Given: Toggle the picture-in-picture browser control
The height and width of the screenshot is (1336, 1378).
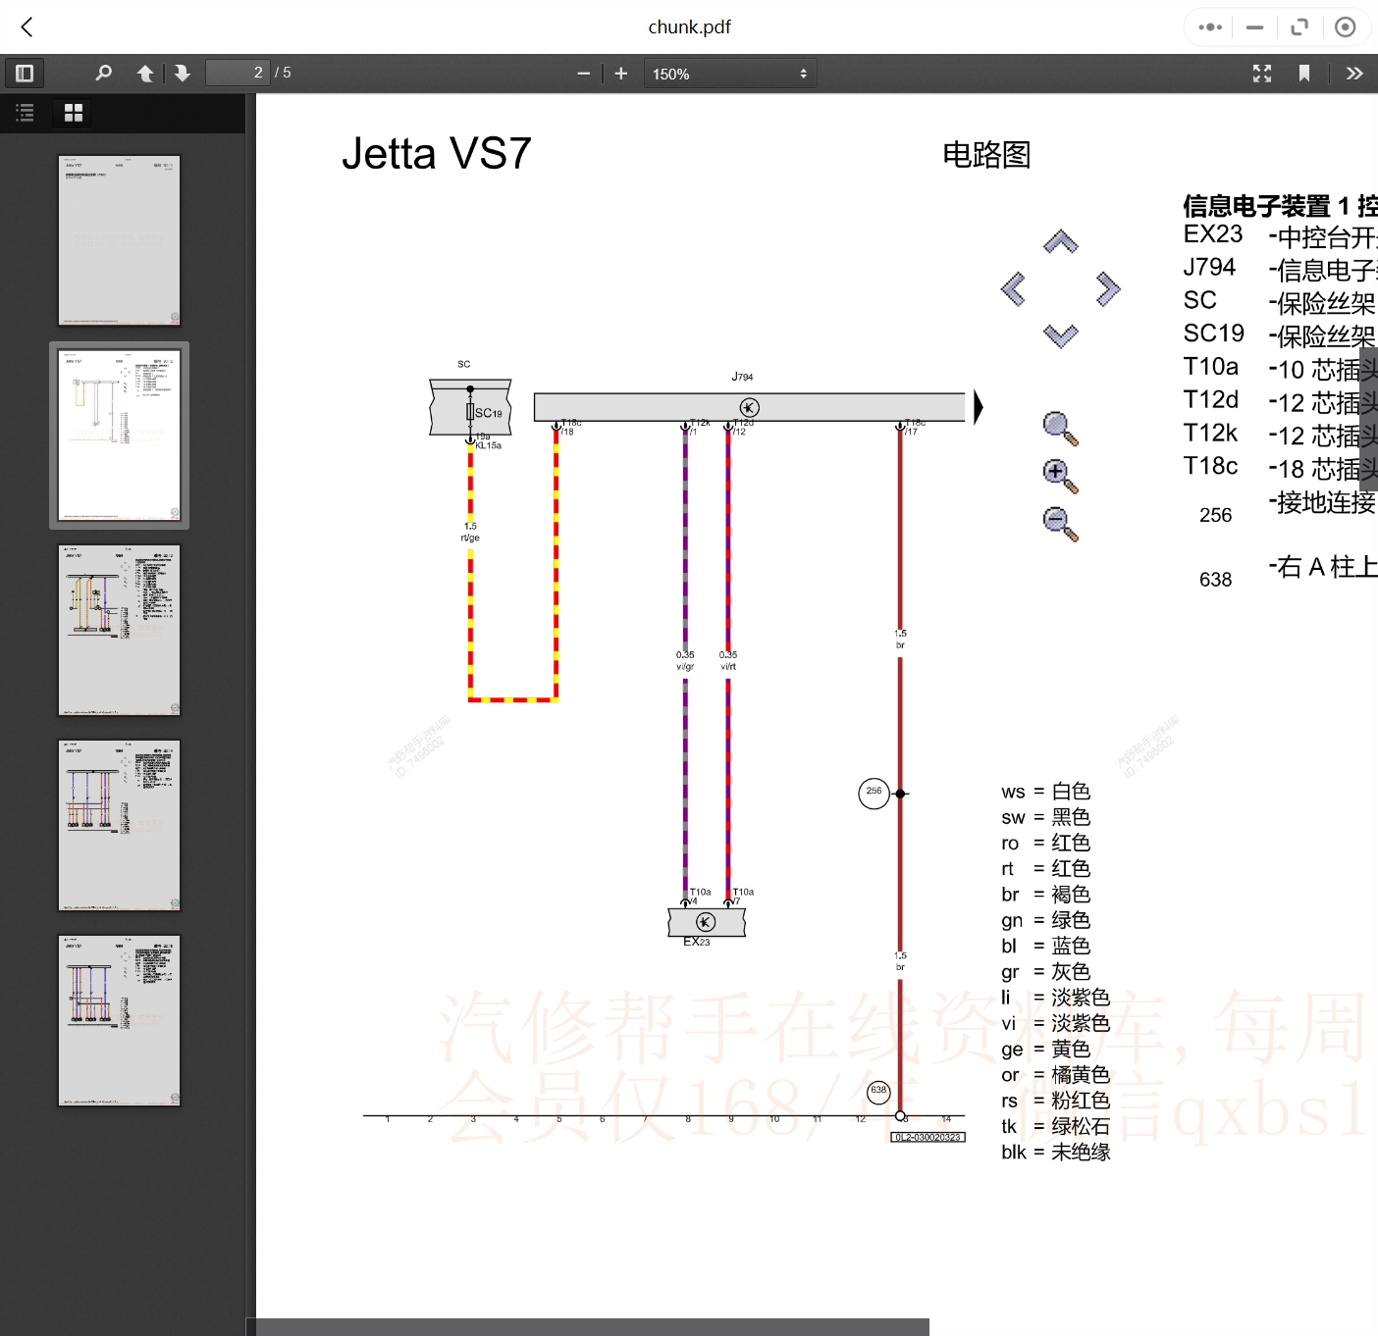Looking at the screenshot, I should [1299, 26].
